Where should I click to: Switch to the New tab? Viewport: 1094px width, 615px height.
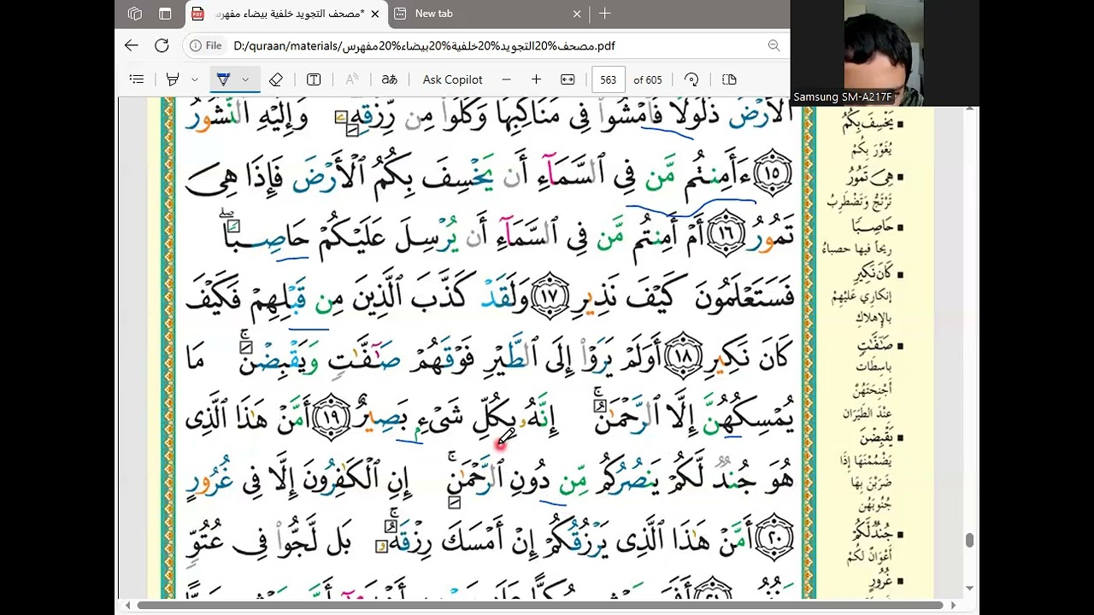486,14
